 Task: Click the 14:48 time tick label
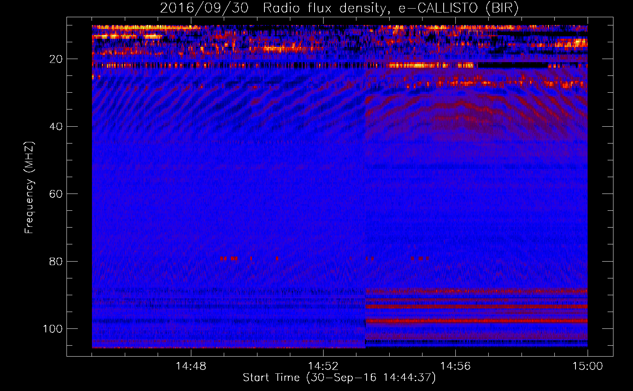click(191, 366)
